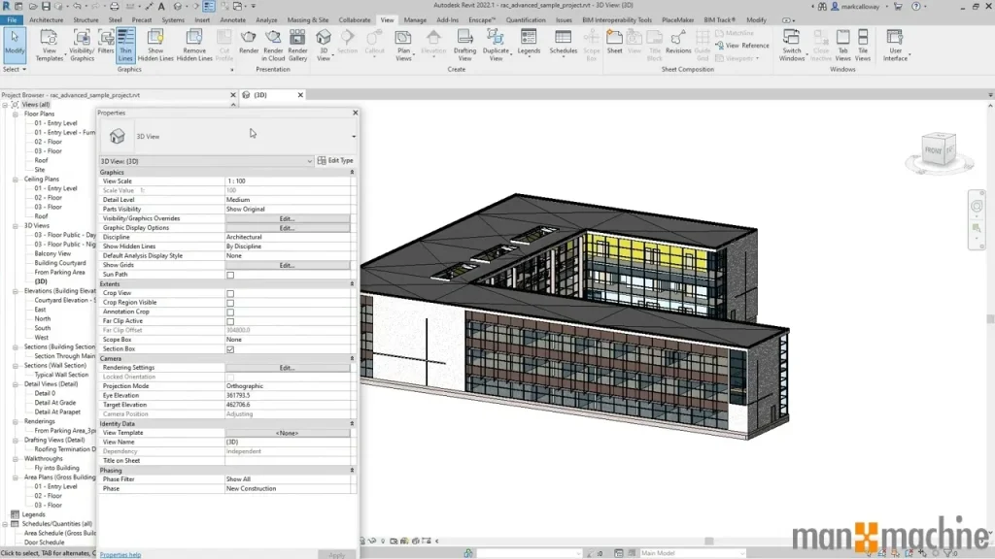Enable the Far Clip Active checkbox
This screenshot has width=995, height=559.
coord(230,321)
